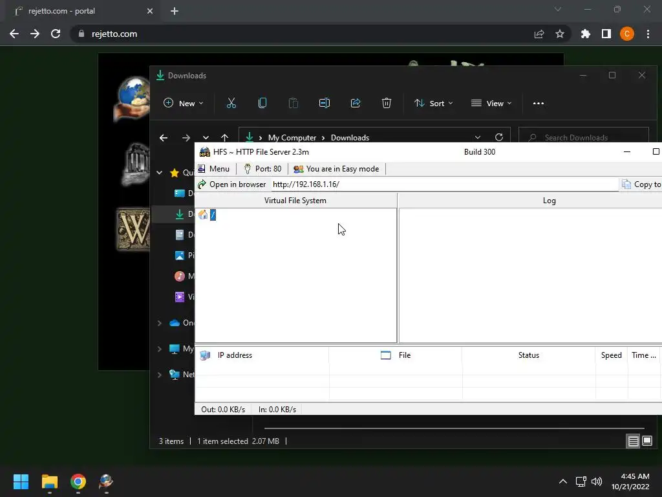Show hidden system tray icons
662x497 pixels.
(x=563, y=481)
